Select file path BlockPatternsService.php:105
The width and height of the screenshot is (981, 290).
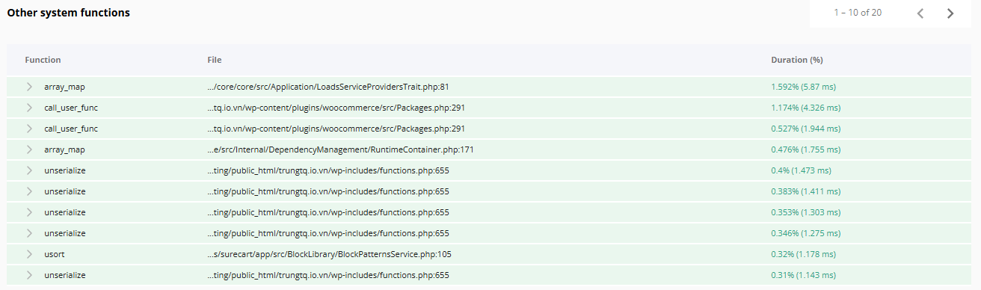click(329, 254)
